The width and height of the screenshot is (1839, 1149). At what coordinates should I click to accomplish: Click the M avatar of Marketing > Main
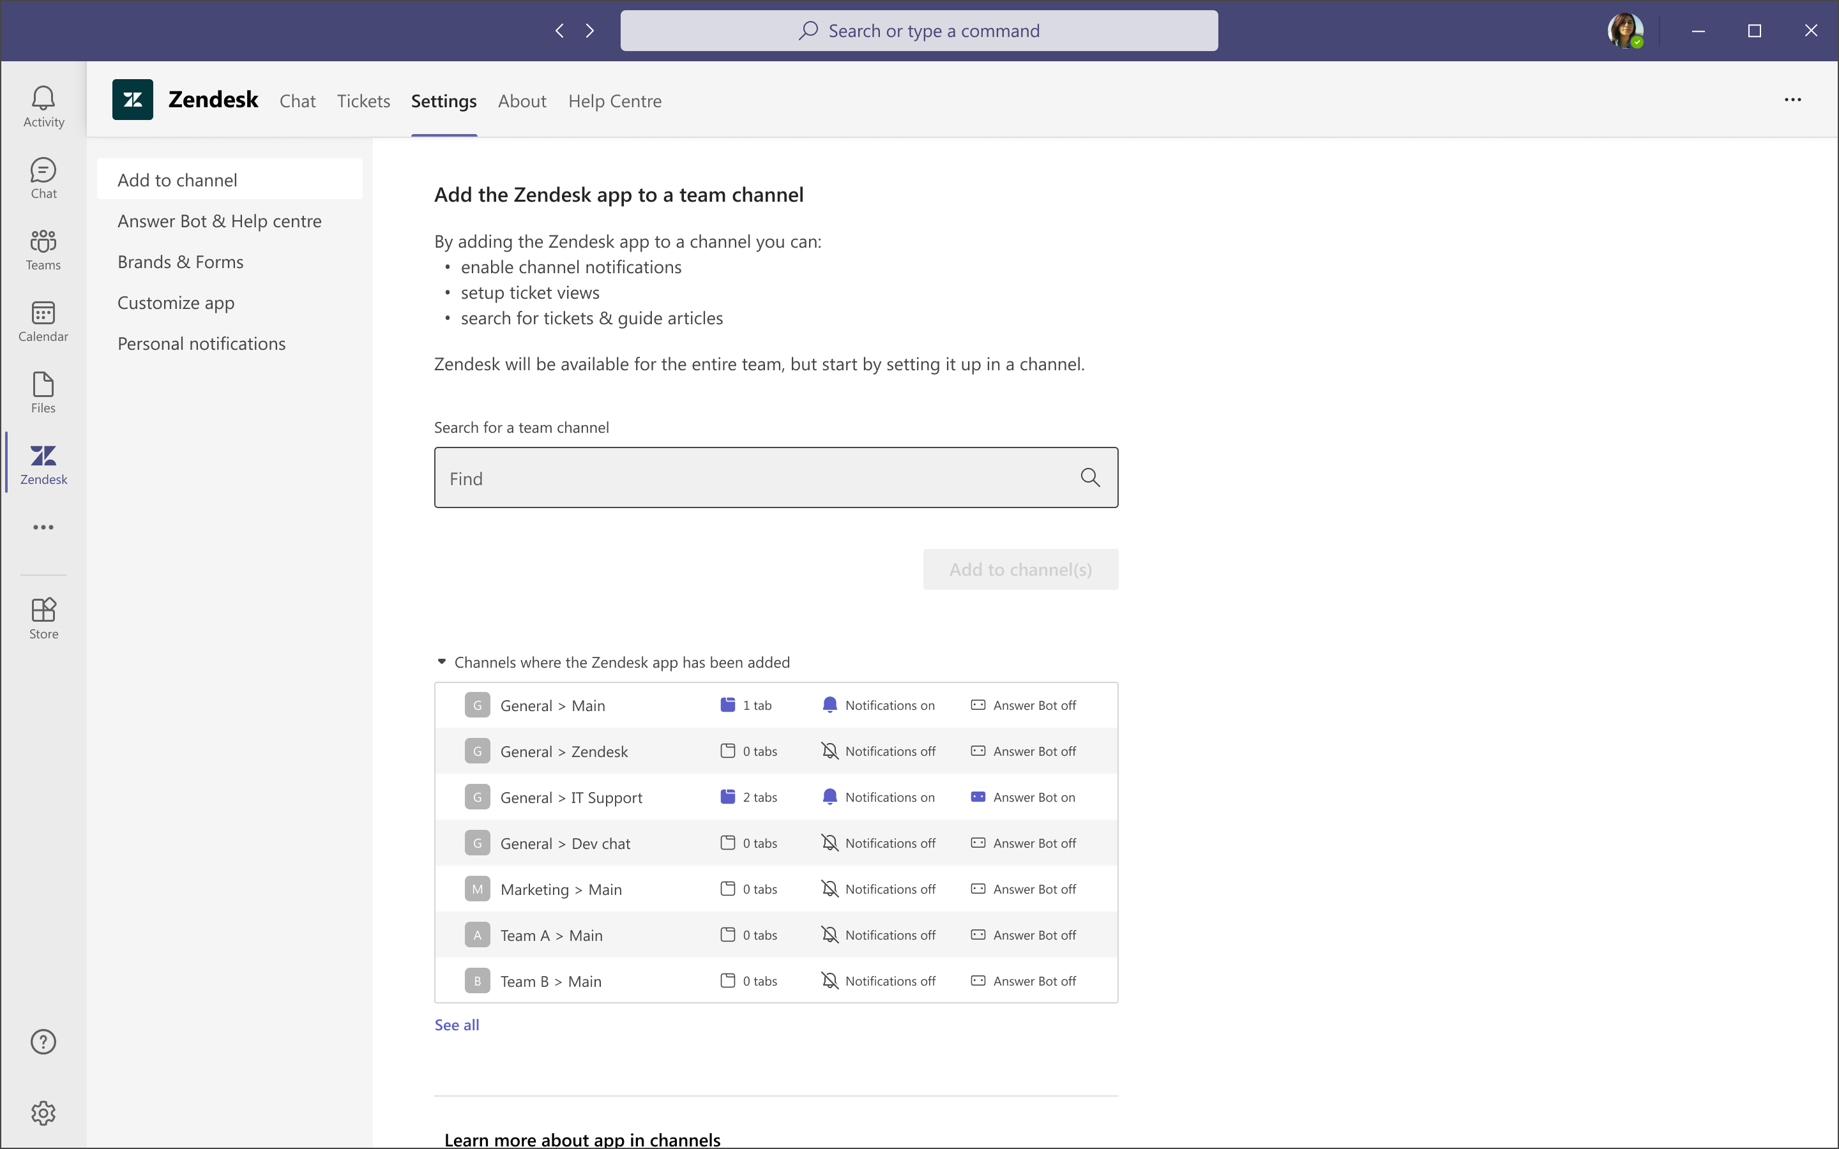(x=477, y=889)
